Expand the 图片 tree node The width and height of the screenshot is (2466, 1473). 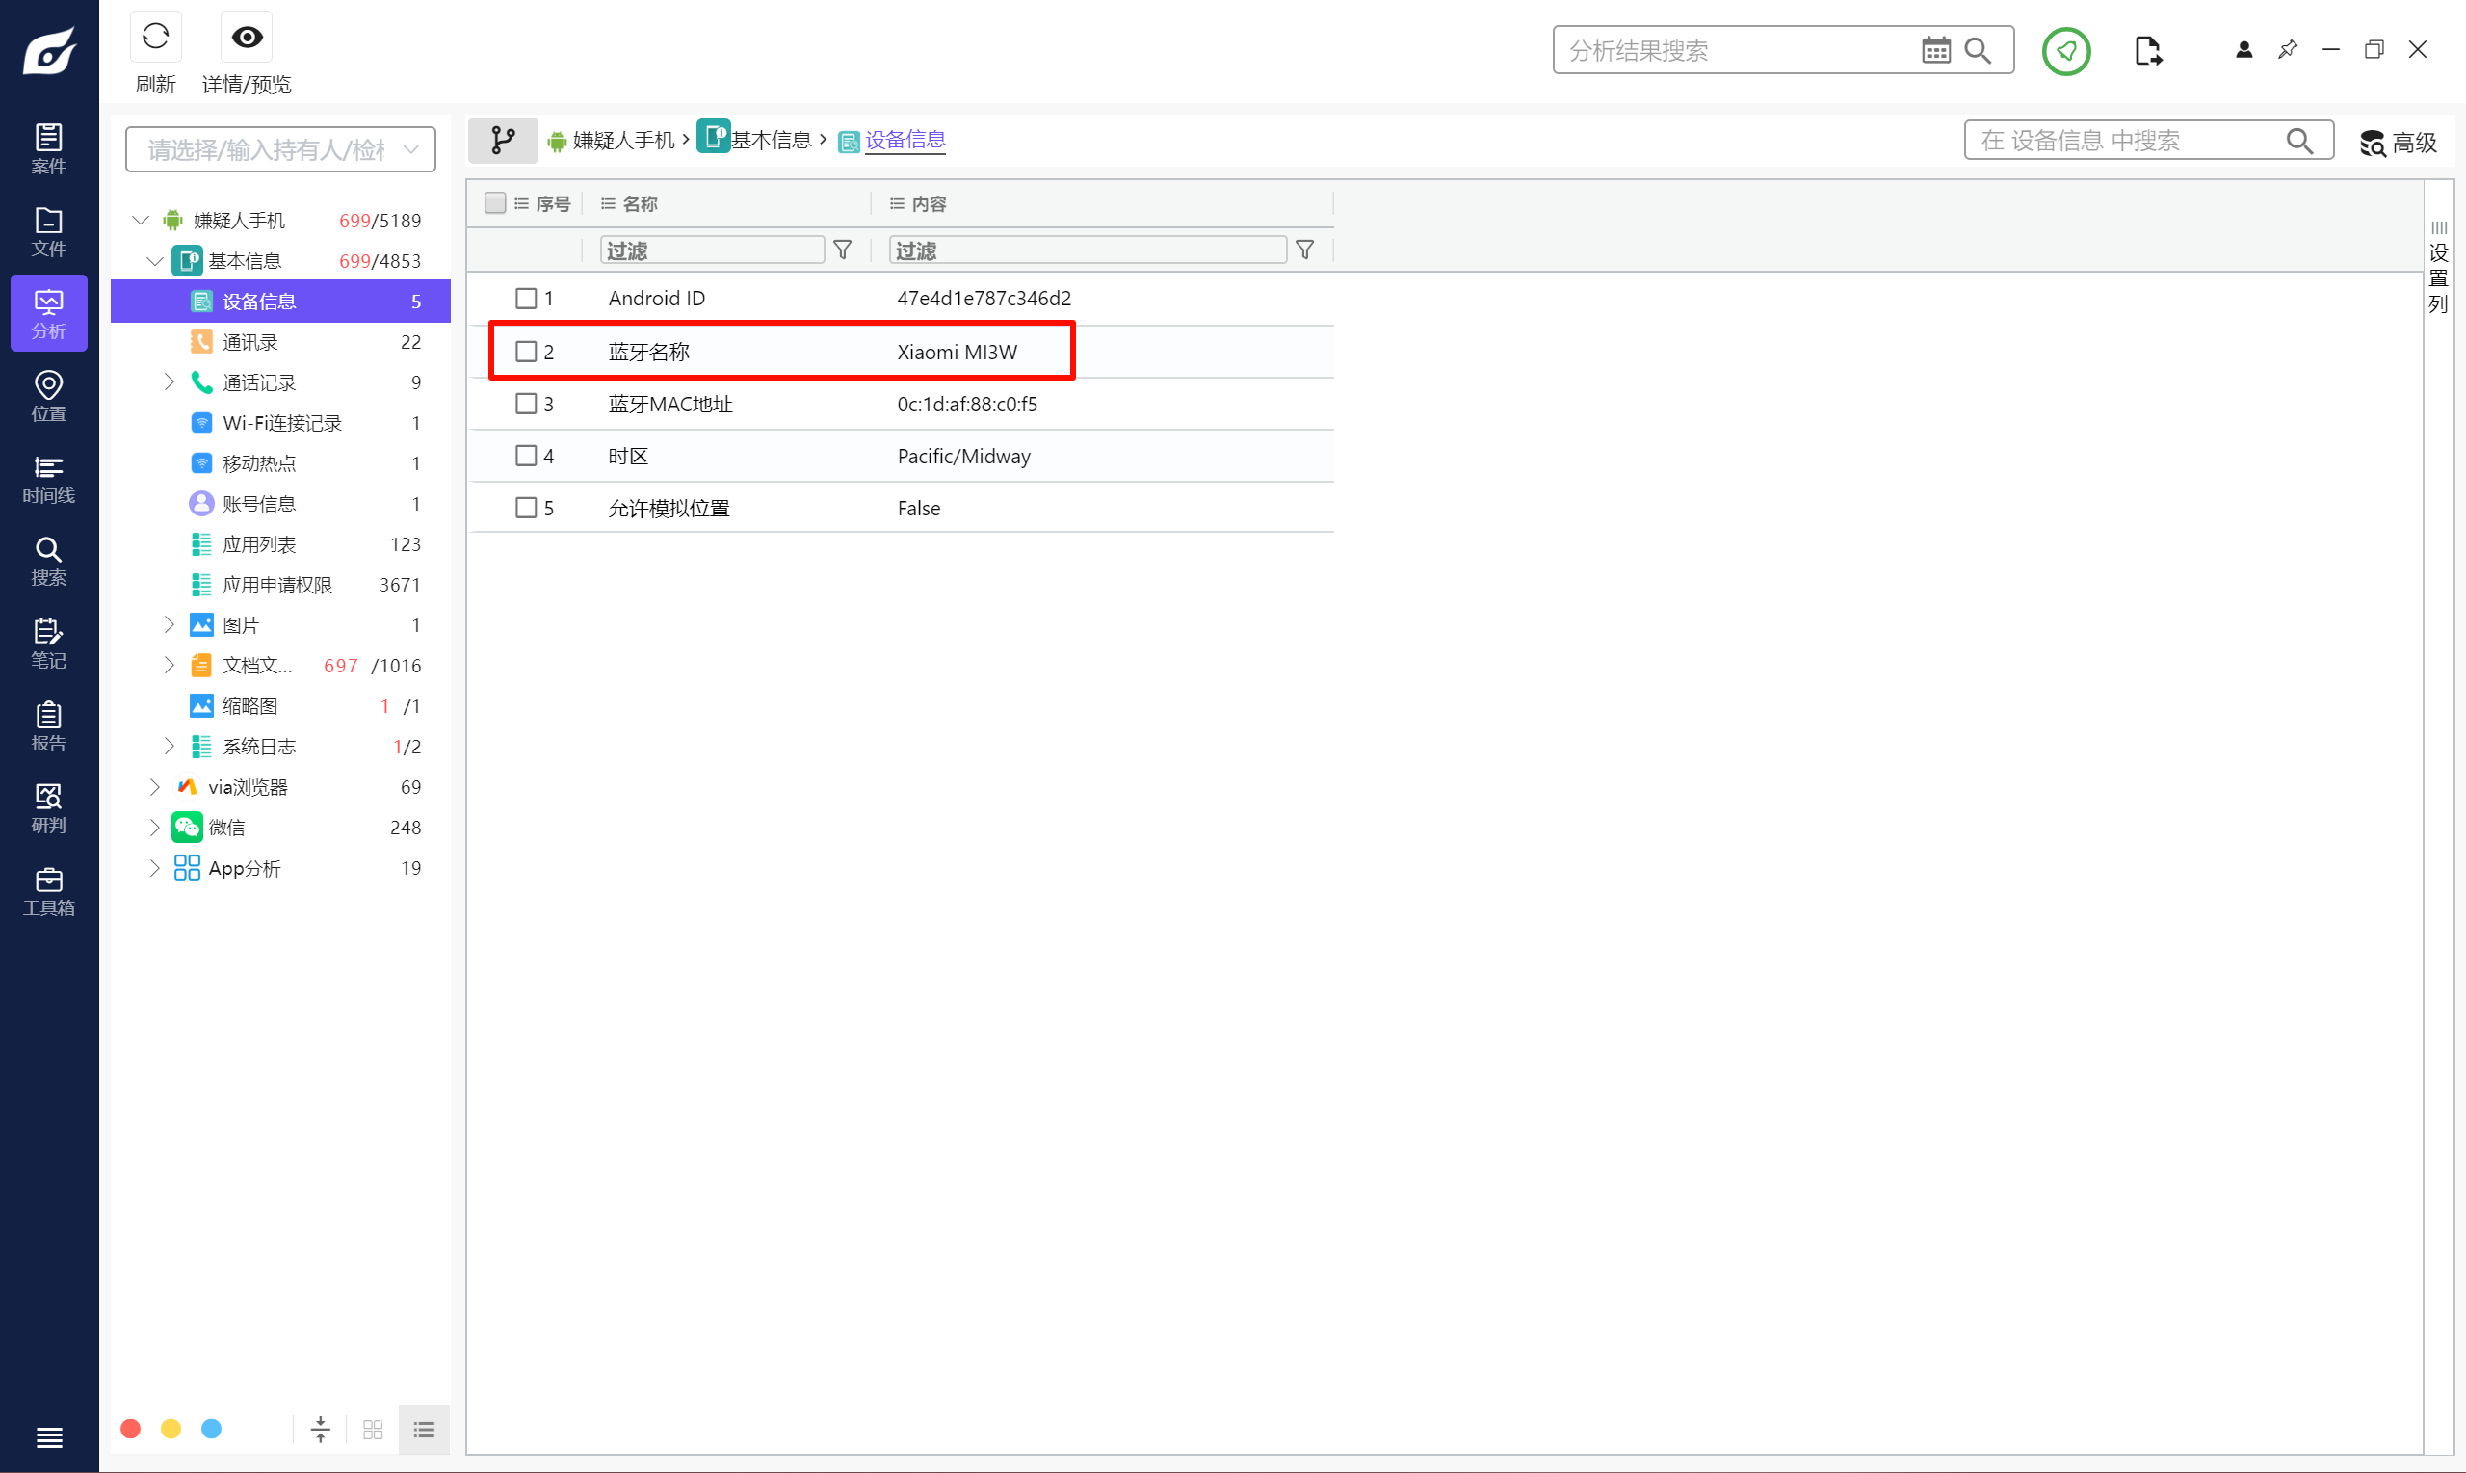point(169,625)
